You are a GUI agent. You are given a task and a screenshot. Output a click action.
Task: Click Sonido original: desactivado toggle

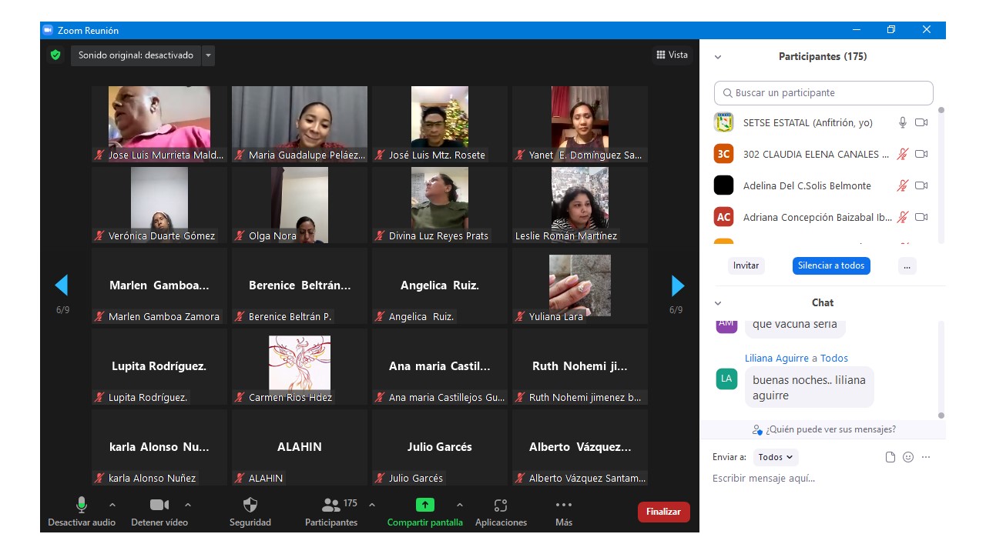(136, 55)
